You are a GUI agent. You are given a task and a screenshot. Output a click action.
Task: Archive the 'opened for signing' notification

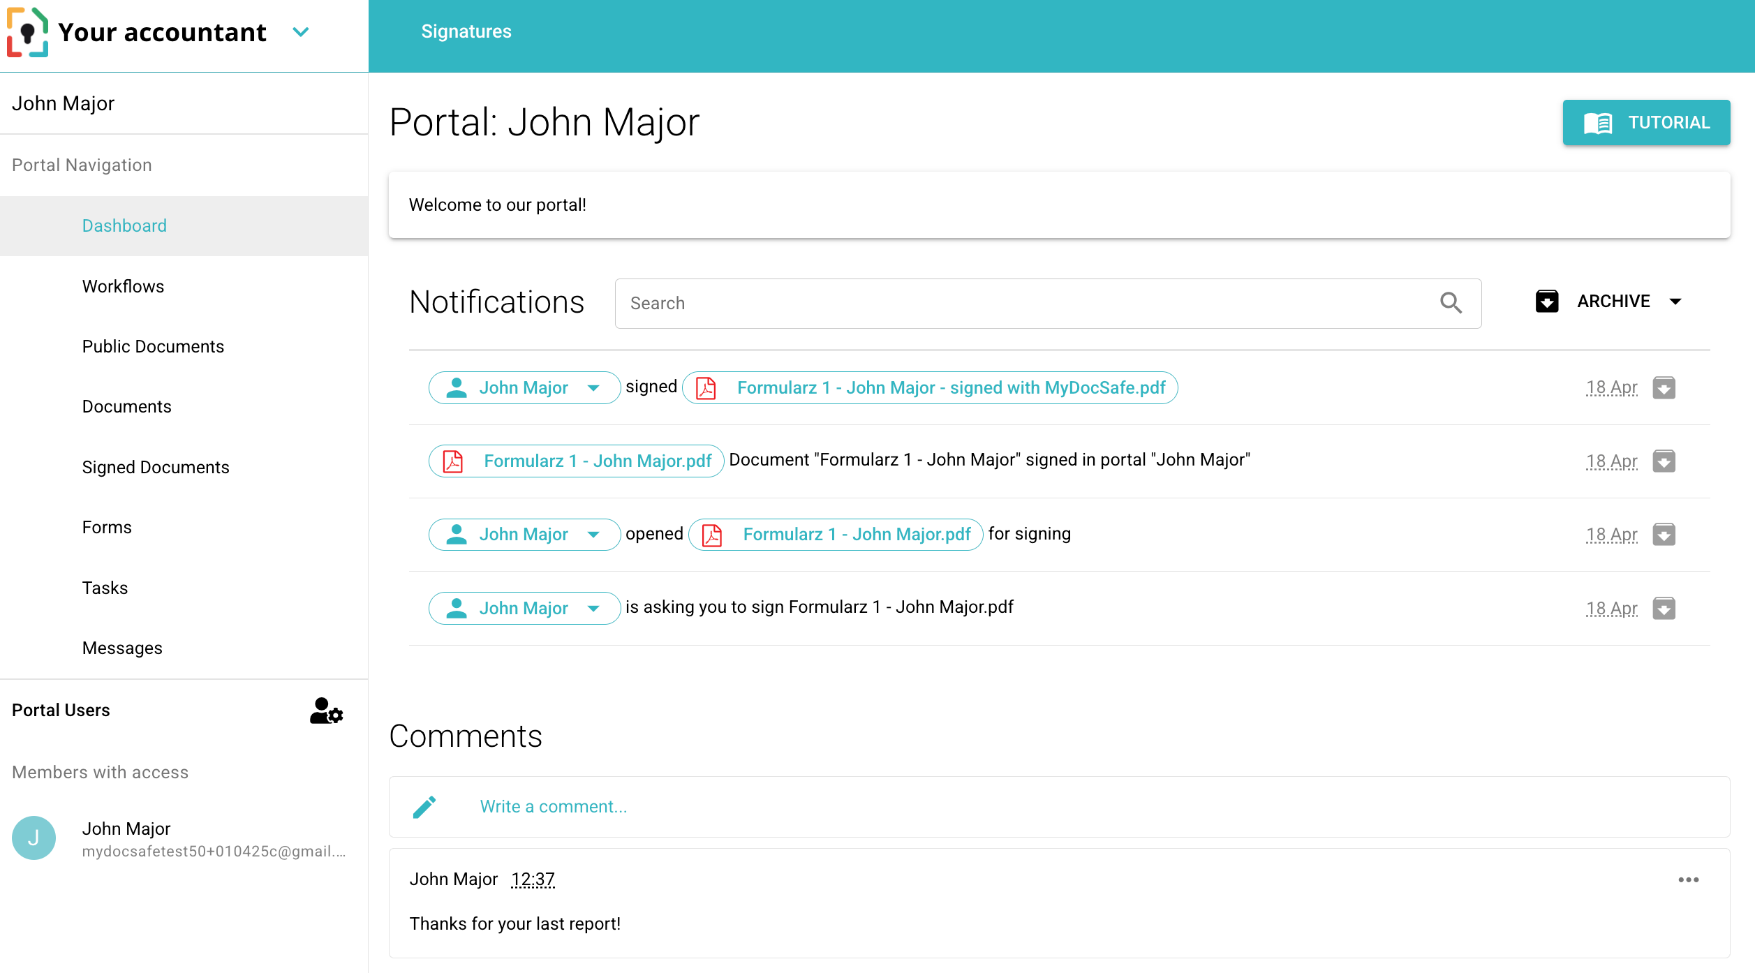[x=1664, y=535]
